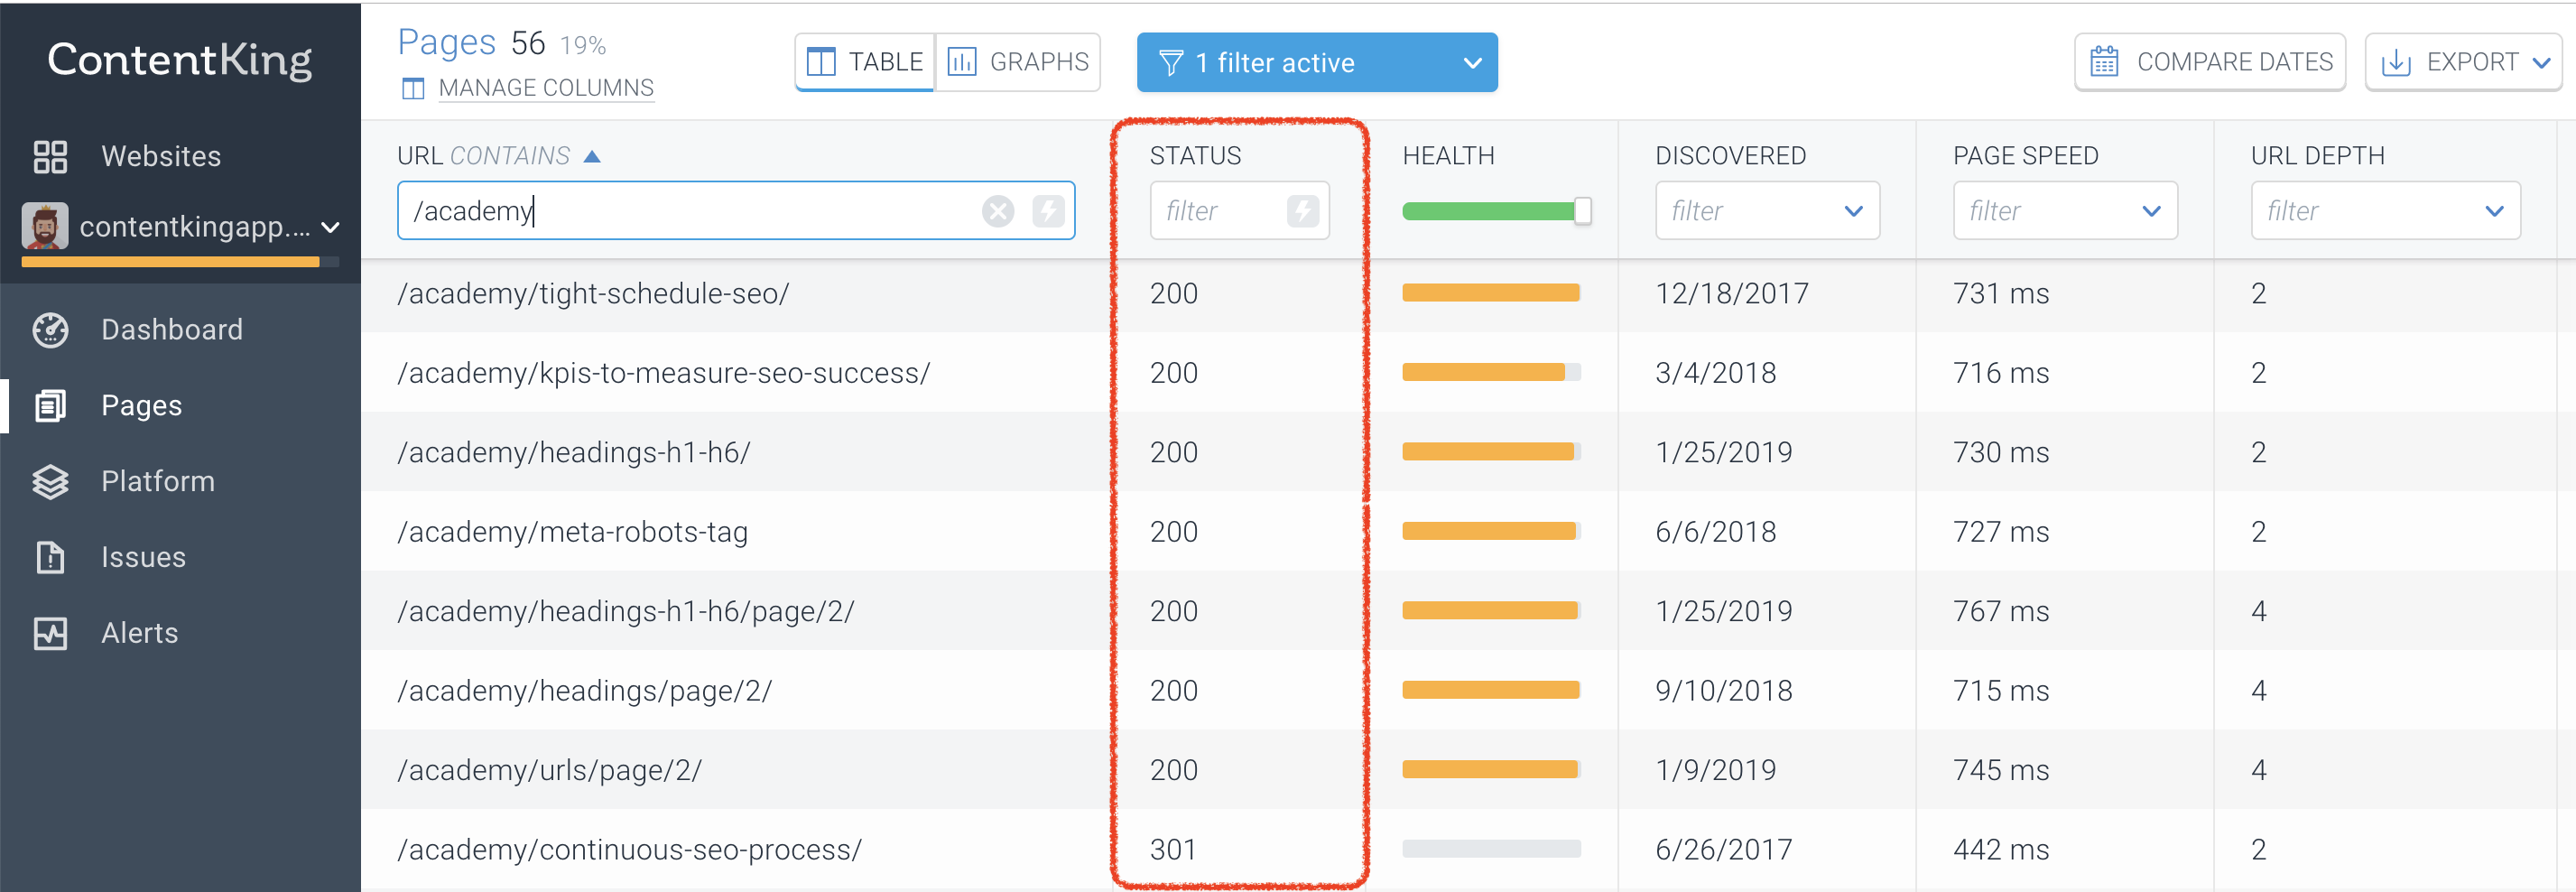Screen dimensions: 2576x892
Task: Open Issues in the sidebar
Action: (x=143, y=558)
